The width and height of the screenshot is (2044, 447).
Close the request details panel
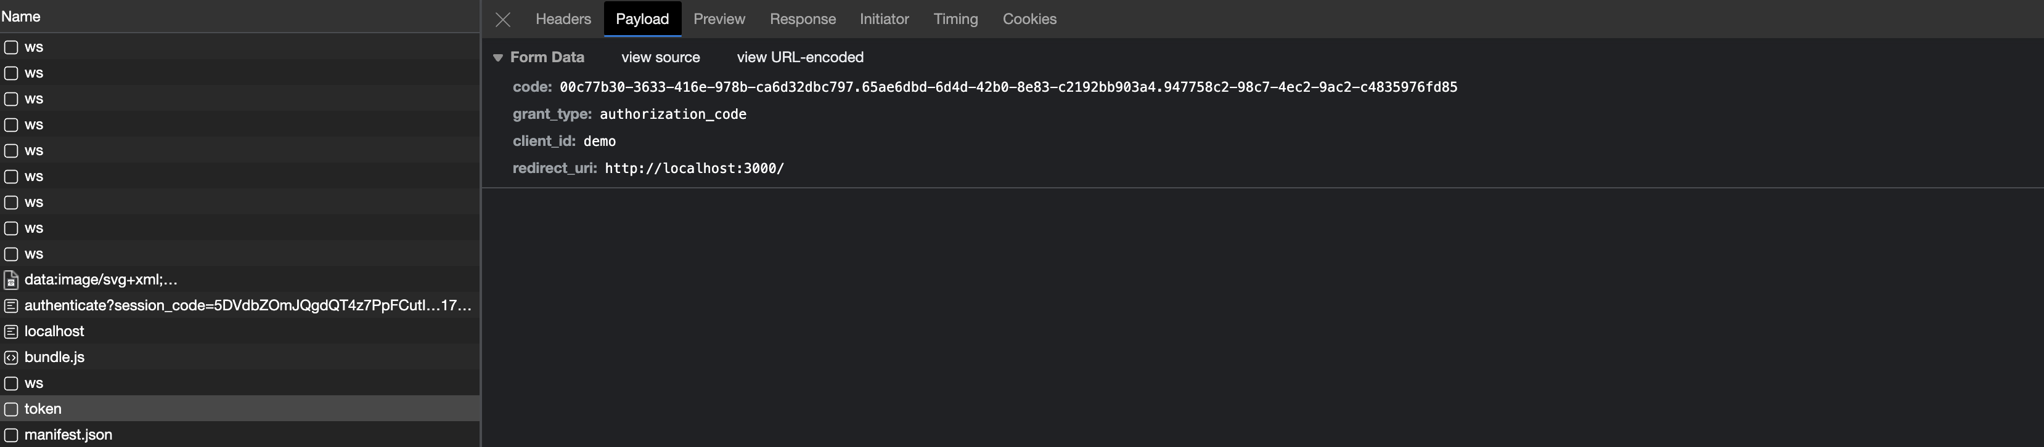(502, 19)
